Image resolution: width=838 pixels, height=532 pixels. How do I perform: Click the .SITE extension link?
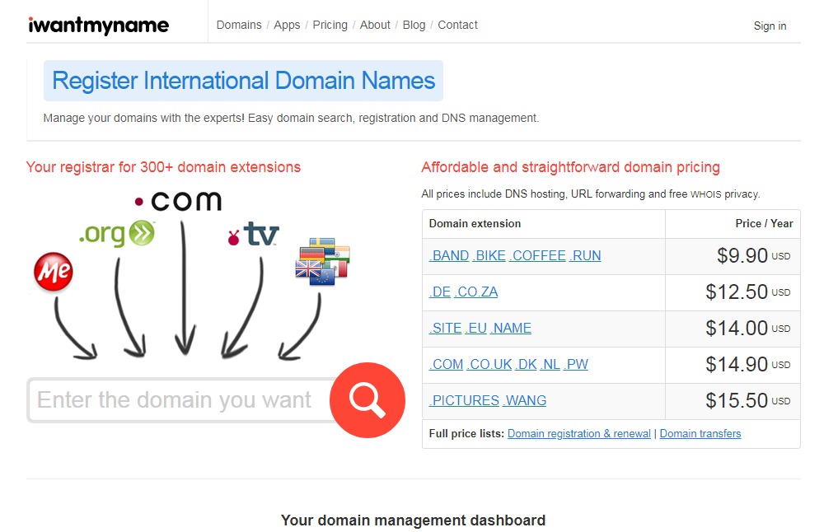pos(445,328)
